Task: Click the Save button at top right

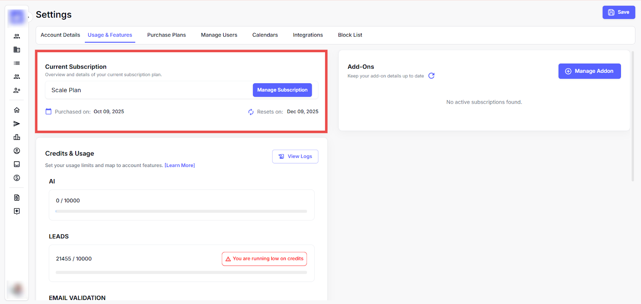Action: click(619, 12)
